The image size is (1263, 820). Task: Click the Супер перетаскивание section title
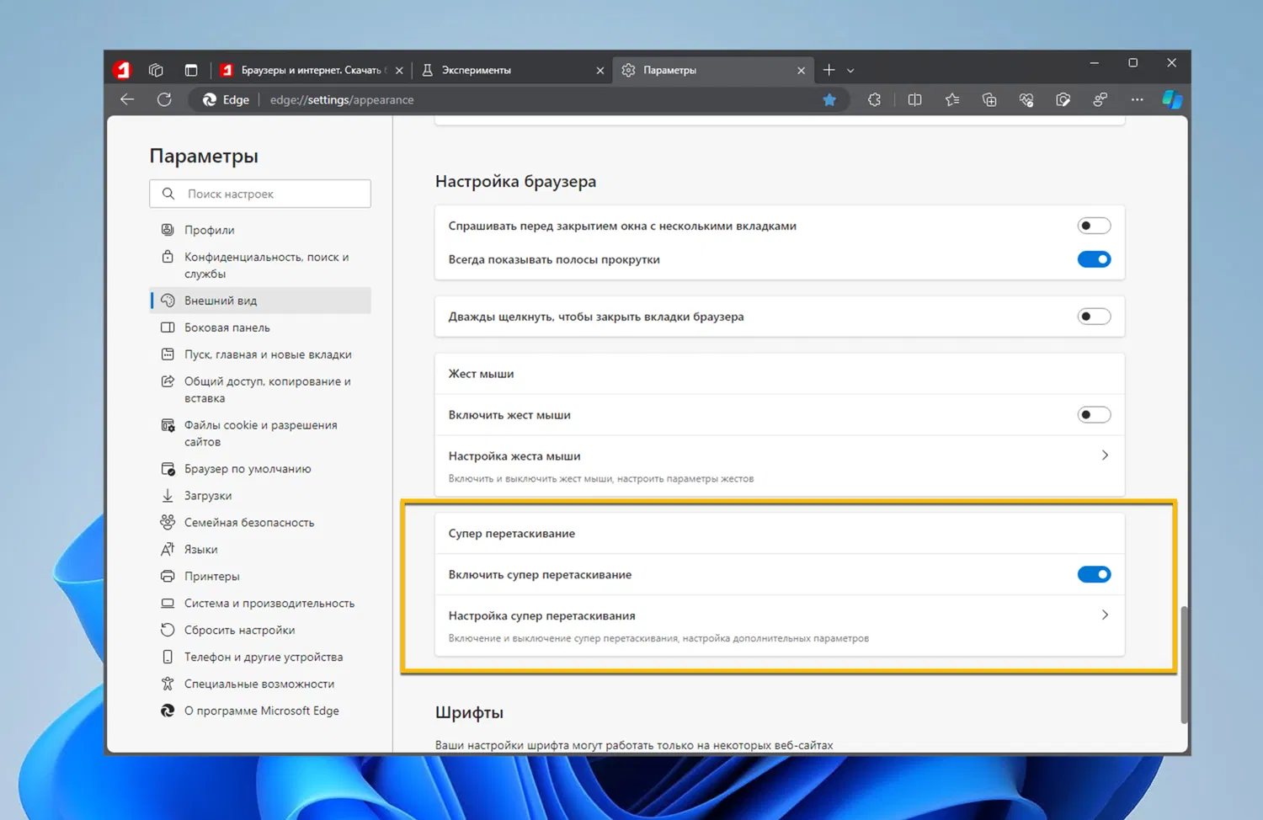pyautogui.click(x=512, y=534)
